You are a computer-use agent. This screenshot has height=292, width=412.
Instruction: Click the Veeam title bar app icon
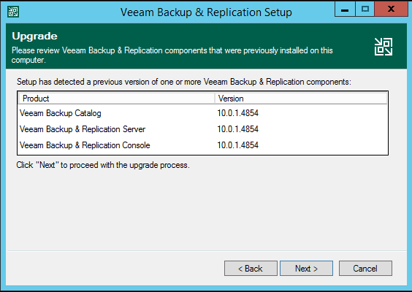[x=13, y=12]
